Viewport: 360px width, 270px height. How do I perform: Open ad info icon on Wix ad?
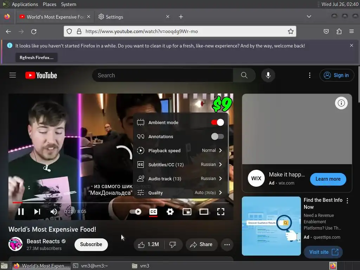[341, 103]
